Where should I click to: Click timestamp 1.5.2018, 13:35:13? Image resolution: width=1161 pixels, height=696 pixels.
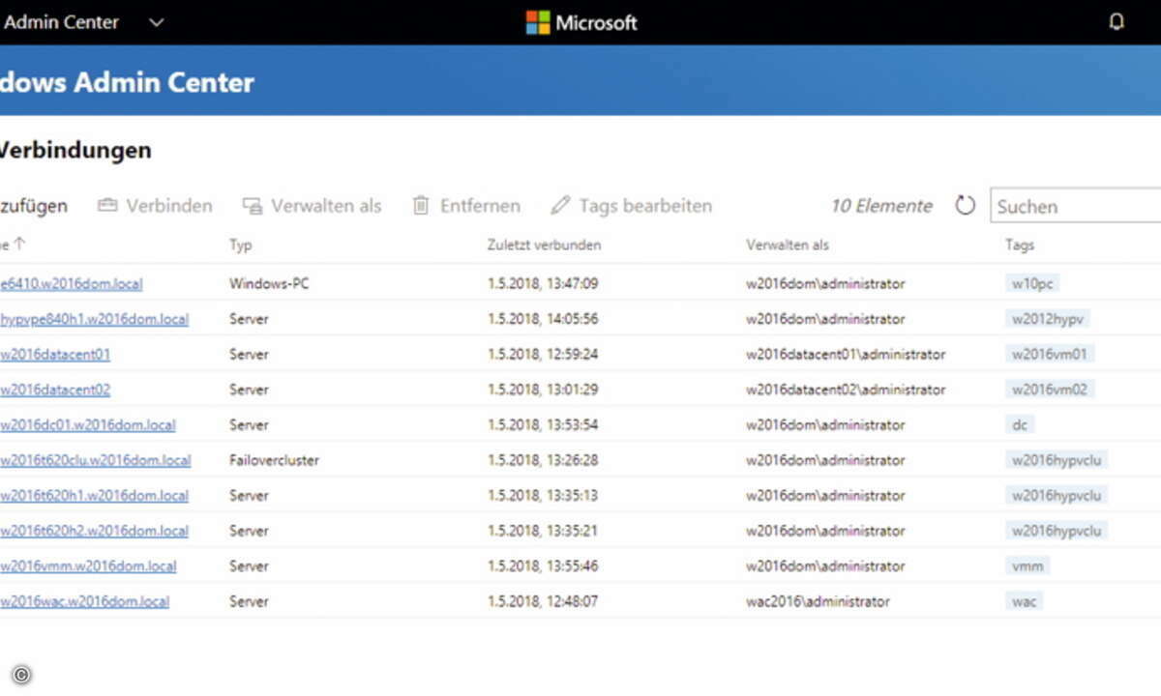click(543, 496)
